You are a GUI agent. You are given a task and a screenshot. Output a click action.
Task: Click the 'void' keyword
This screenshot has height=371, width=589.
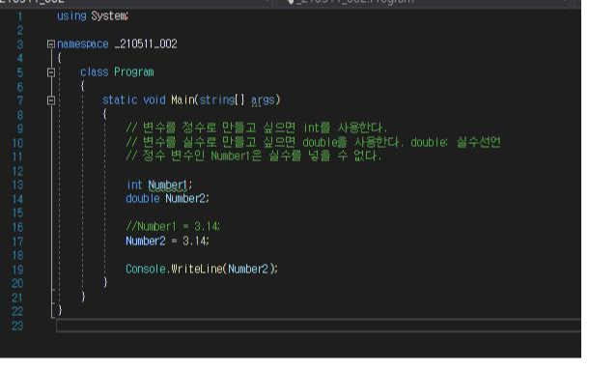point(154,100)
